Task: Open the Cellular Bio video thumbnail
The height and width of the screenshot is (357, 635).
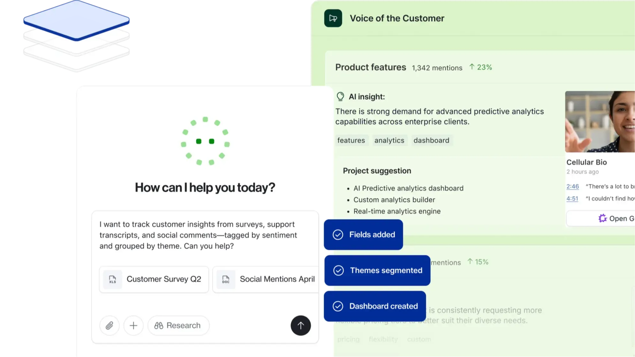Action: (x=600, y=122)
